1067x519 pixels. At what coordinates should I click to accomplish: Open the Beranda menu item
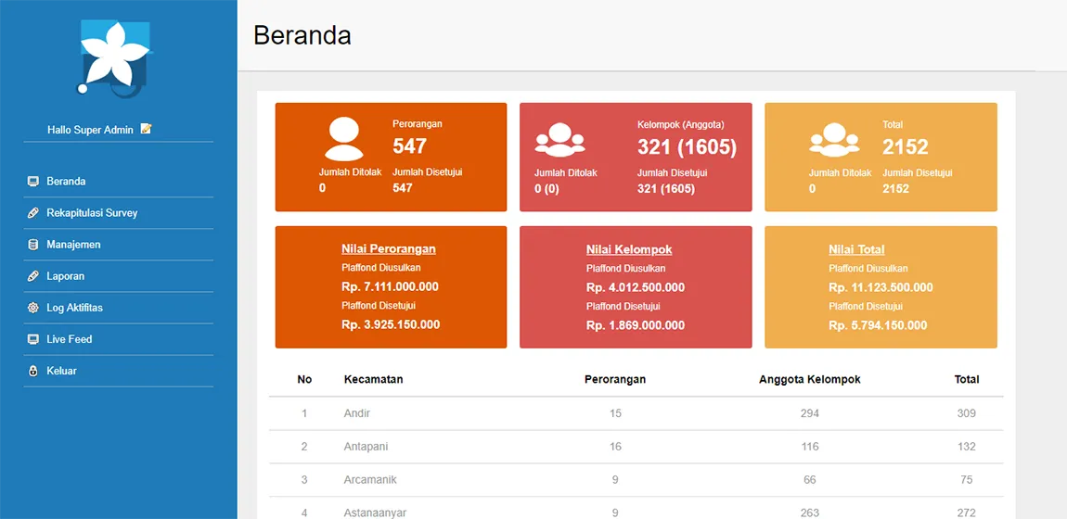coord(66,182)
